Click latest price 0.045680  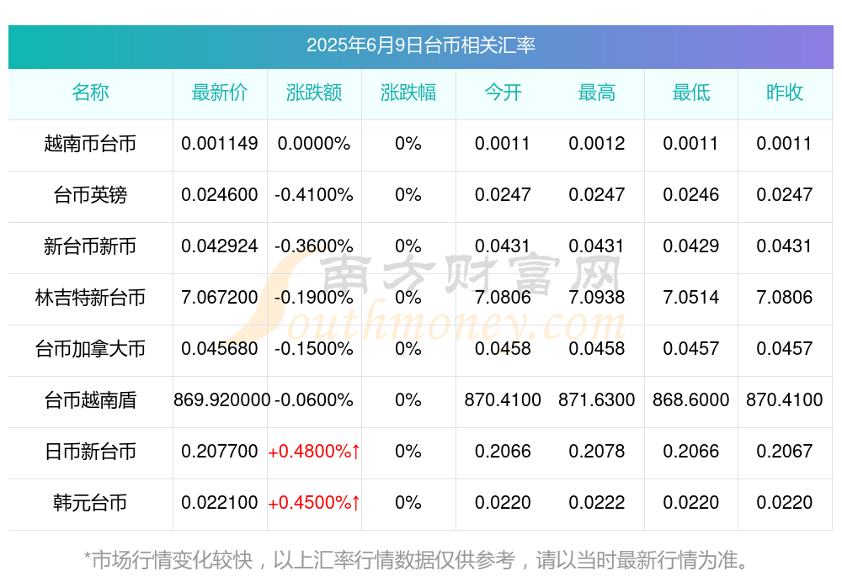click(x=220, y=349)
